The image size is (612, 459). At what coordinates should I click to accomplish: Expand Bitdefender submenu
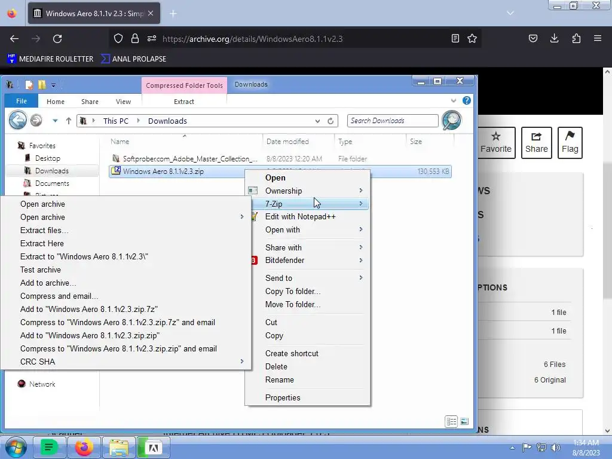click(307, 261)
